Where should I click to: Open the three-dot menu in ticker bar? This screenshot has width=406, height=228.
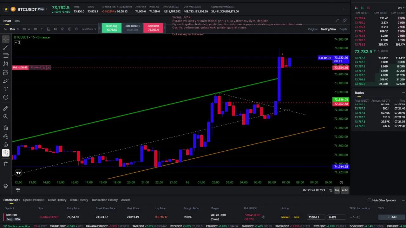pyautogui.click(x=345, y=9)
